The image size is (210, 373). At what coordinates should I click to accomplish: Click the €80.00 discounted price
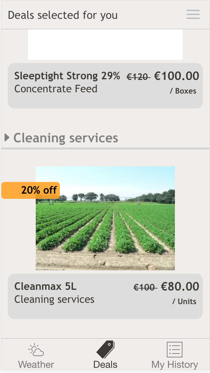coord(180,287)
